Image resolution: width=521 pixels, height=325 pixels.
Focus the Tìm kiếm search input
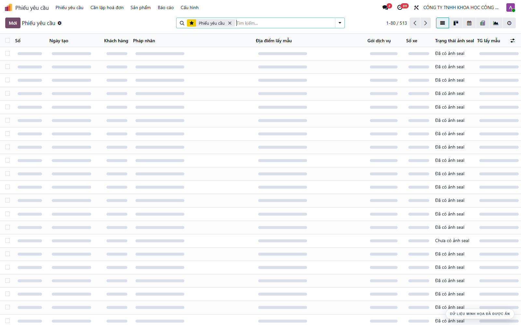(x=285, y=23)
